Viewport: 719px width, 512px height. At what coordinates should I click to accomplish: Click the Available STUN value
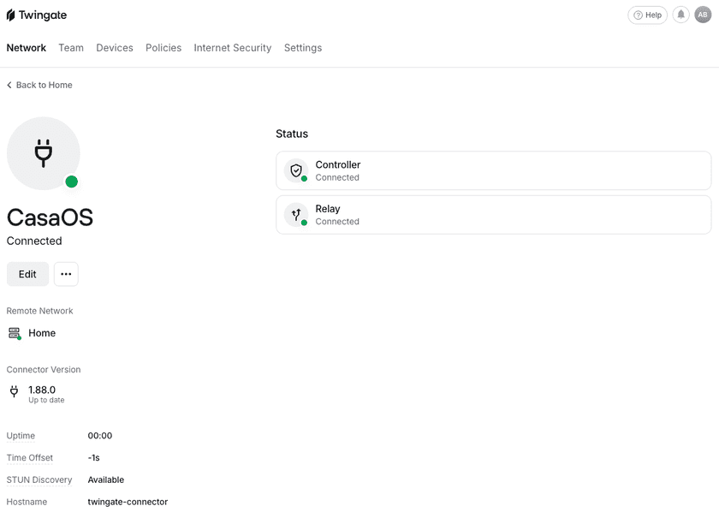106,479
